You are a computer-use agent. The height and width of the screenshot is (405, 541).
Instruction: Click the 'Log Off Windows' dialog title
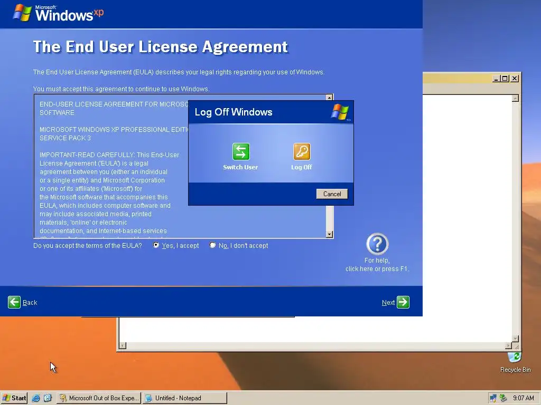pyautogui.click(x=234, y=112)
